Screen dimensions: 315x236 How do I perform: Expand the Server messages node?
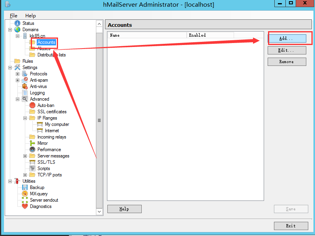25,156
